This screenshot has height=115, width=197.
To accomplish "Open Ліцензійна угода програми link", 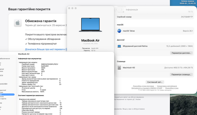I will [143, 86].
